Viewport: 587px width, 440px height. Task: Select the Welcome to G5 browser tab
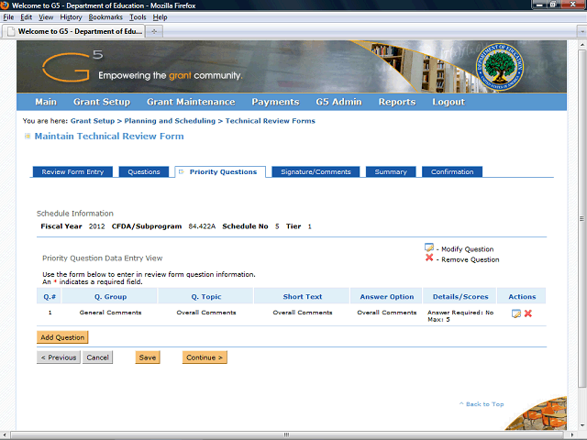coord(73,31)
